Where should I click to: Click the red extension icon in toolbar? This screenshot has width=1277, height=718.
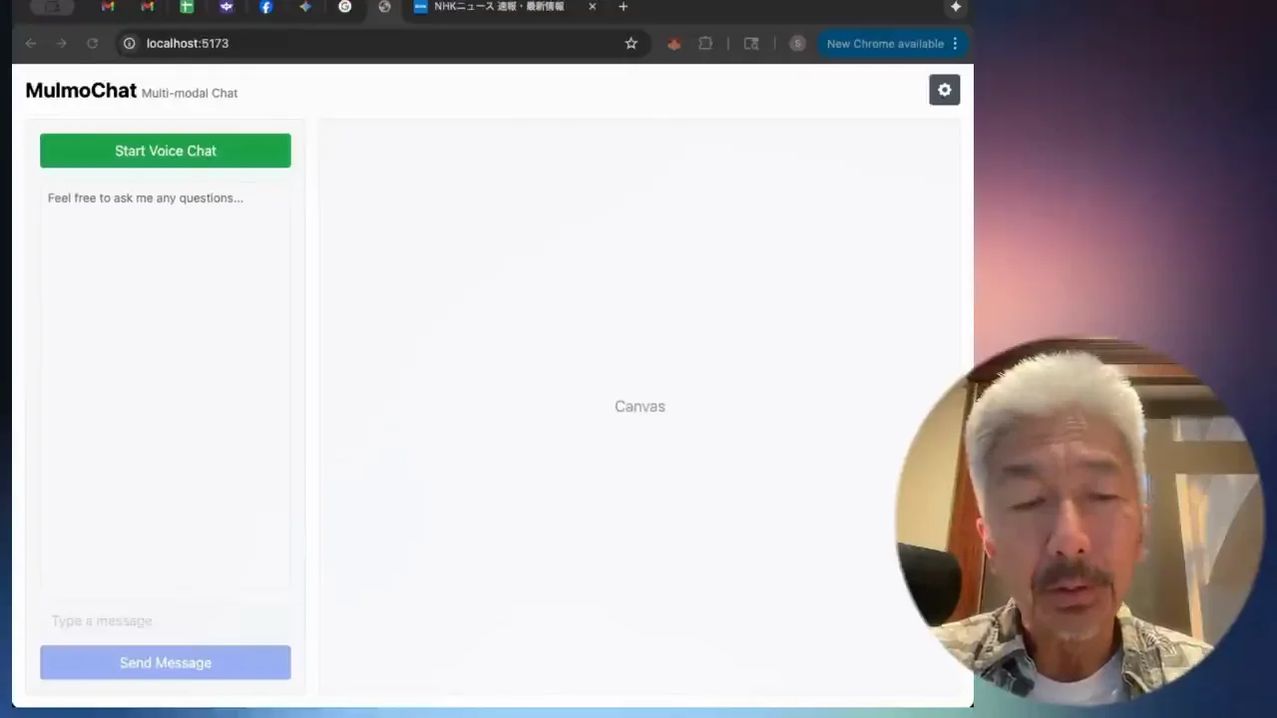point(674,43)
